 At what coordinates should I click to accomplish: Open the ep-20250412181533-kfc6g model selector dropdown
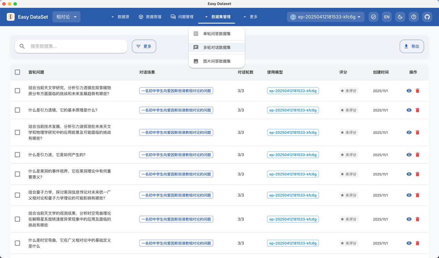click(x=325, y=17)
